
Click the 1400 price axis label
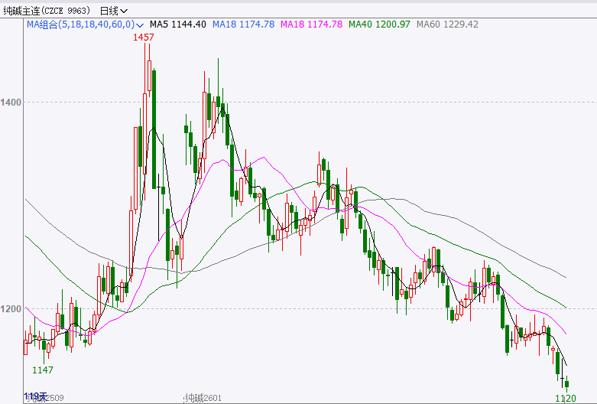(x=11, y=102)
